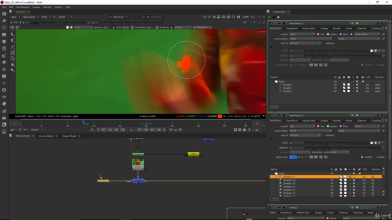Screen dimensions: 392x220
Task: Remove item with the minus button under Smear list
Action: click(x=276, y=199)
